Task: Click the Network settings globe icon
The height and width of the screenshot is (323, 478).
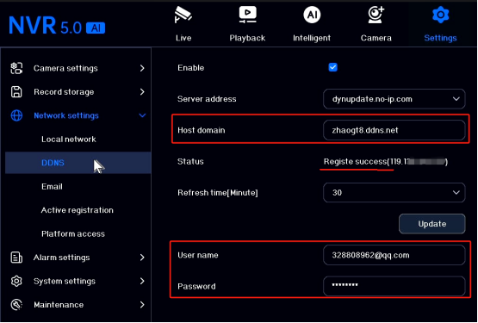Action: [x=16, y=115]
